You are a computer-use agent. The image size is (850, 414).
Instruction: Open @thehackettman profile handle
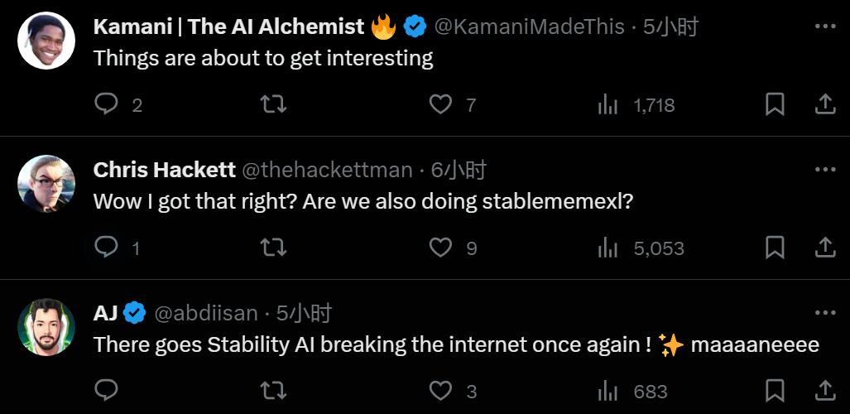[x=327, y=171]
